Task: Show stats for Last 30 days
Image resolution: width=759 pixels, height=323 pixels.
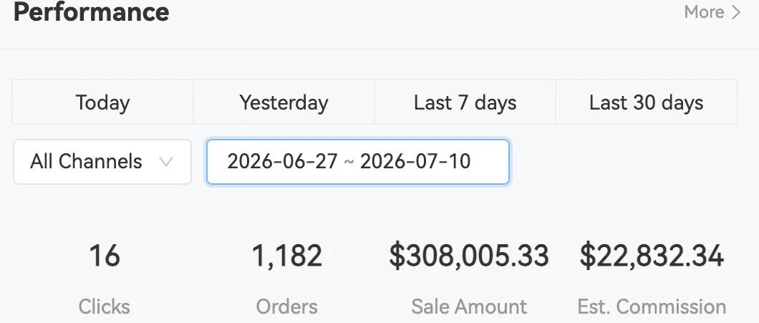Action: pos(646,102)
